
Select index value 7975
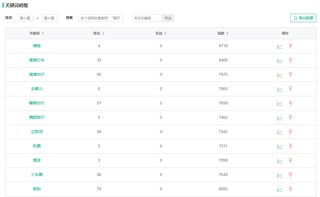tap(223, 74)
